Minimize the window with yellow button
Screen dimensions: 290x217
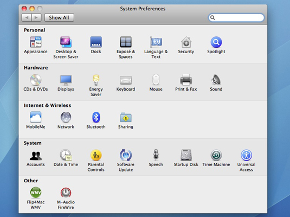[32, 9]
